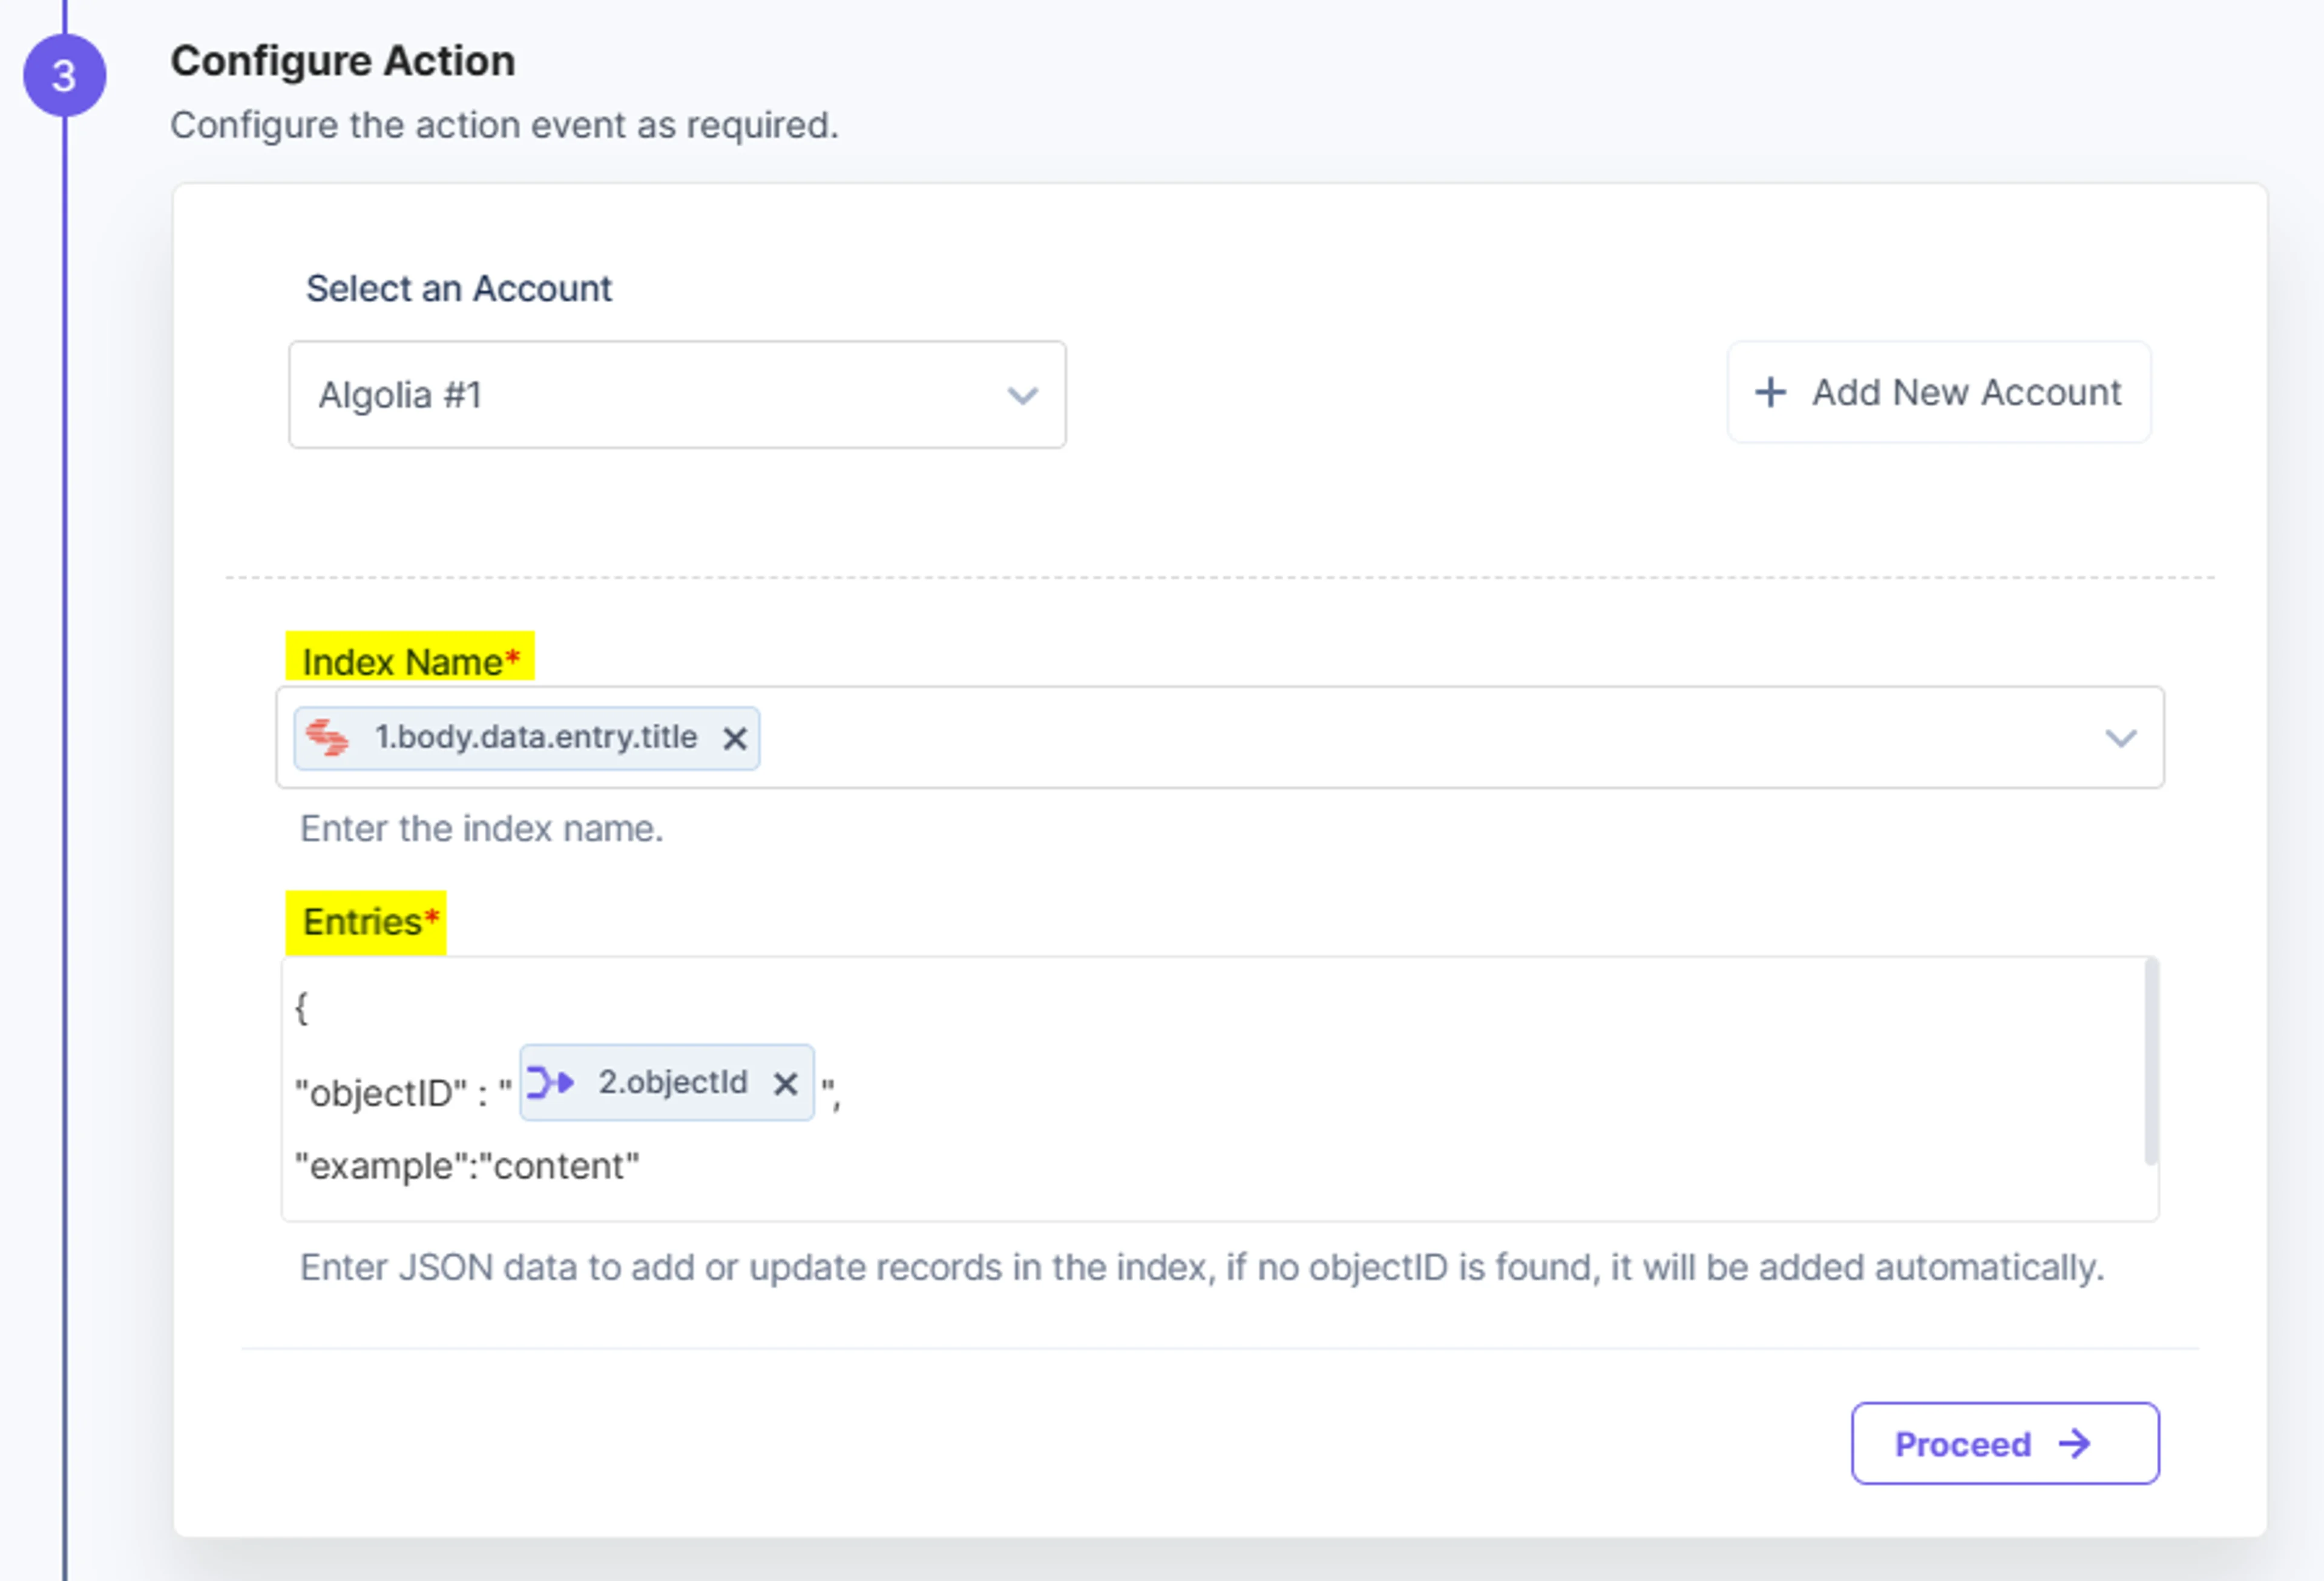
Task: Click inside the Index Name field
Action: (x=1220, y=737)
